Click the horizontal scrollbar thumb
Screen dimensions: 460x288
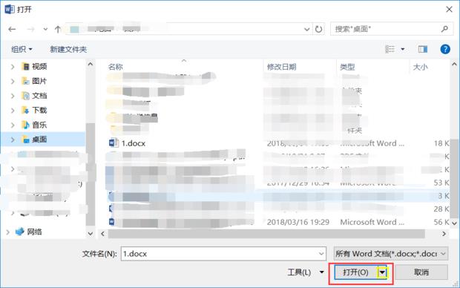266,234
